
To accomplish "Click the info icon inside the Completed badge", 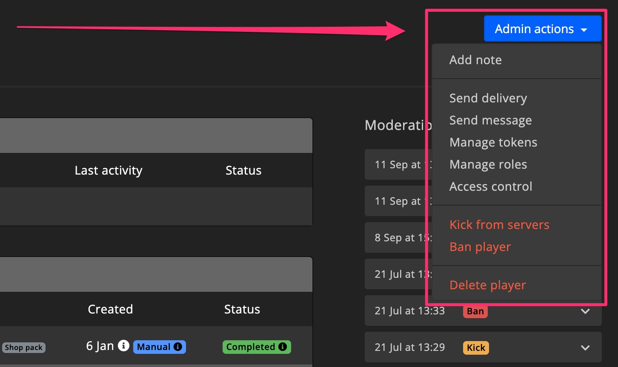I will tap(283, 347).
